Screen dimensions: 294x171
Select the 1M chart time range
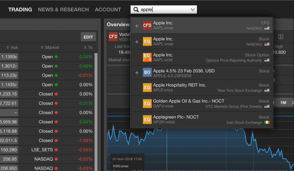(283, 102)
